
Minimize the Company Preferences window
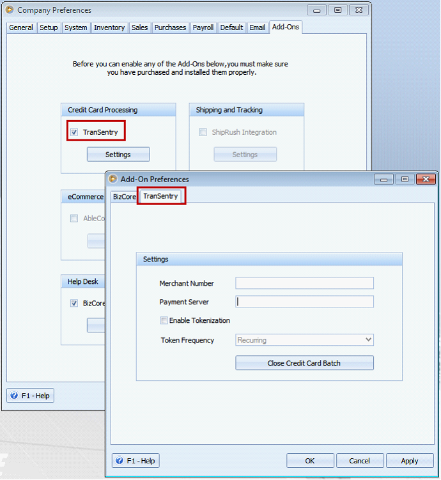tap(316, 10)
